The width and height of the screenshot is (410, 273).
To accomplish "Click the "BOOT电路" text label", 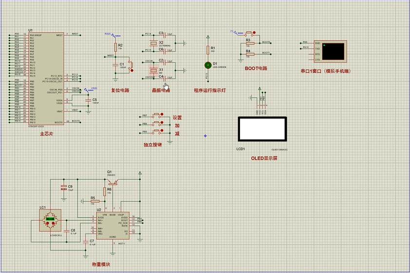I will click(256, 69).
